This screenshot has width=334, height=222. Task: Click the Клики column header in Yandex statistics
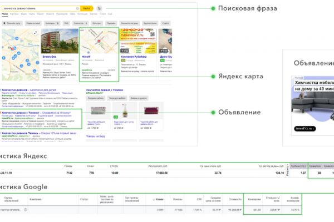90,166
